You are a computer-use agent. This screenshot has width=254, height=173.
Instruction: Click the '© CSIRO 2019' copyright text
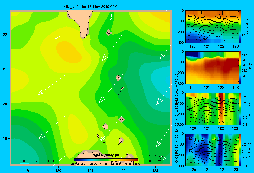177,152
